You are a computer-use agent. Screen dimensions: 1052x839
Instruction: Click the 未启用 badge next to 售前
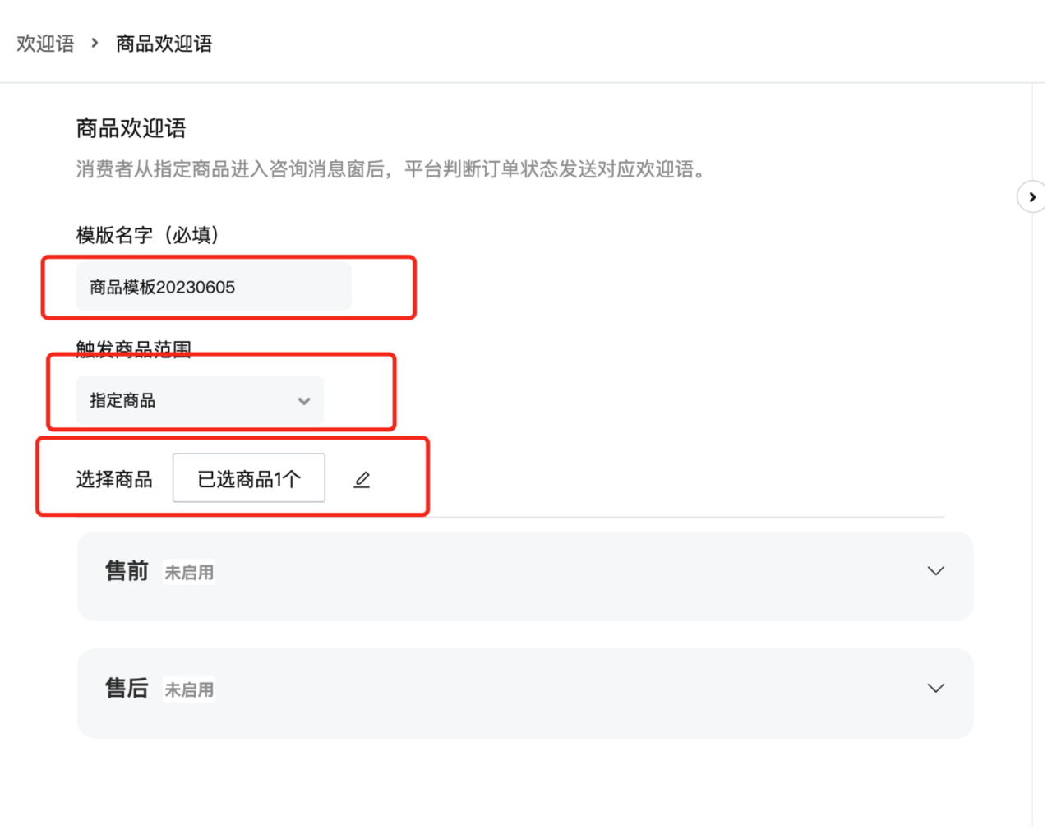tap(189, 573)
